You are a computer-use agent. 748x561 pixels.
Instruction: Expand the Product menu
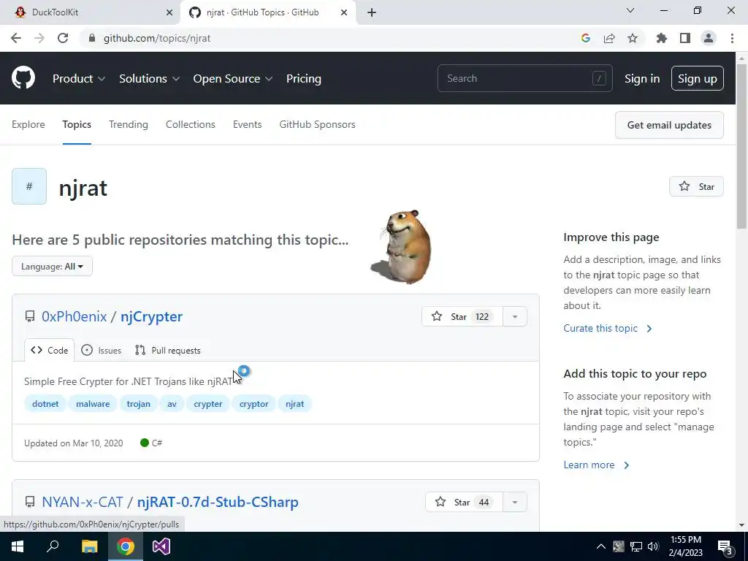[79, 78]
